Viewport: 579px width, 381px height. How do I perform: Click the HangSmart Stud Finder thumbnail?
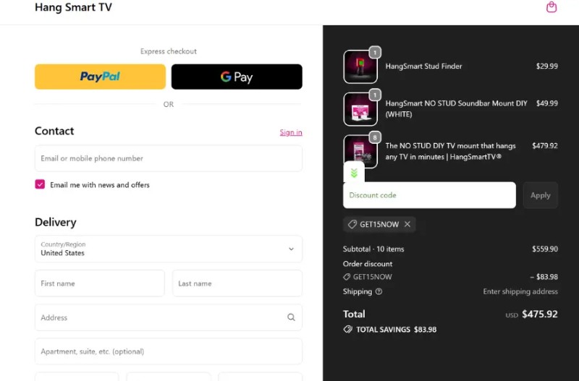click(360, 67)
